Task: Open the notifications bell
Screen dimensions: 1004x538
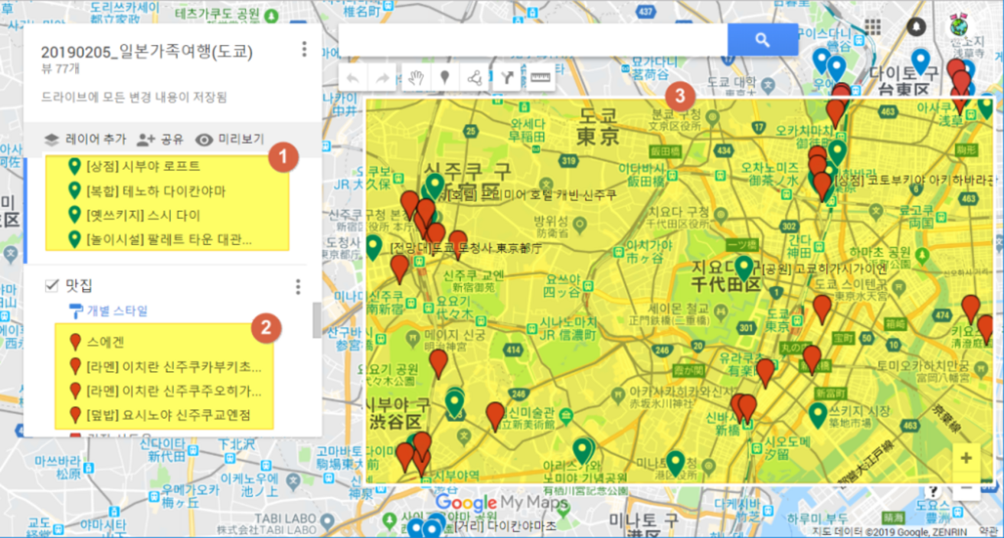Action: [x=915, y=27]
